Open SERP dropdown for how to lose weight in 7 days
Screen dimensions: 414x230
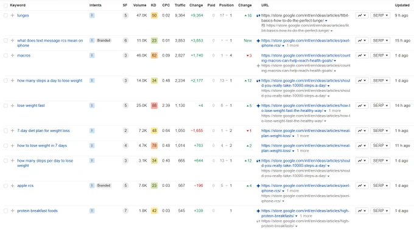[x=380, y=145]
